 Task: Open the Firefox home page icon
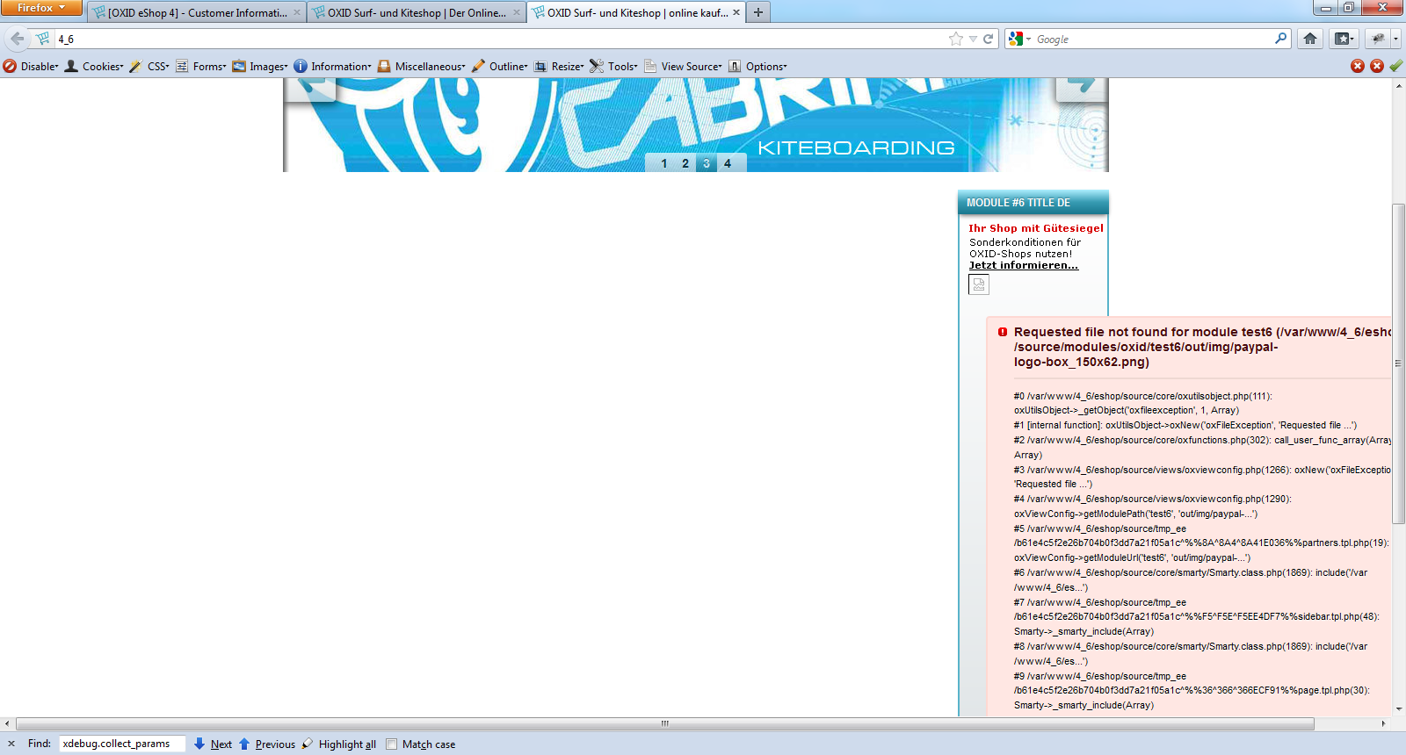(x=1310, y=39)
